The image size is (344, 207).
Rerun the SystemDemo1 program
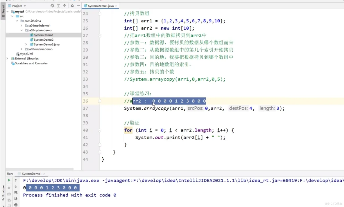point(9,180)
